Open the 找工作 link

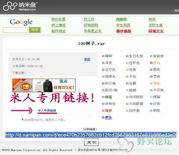pos(89,19)
